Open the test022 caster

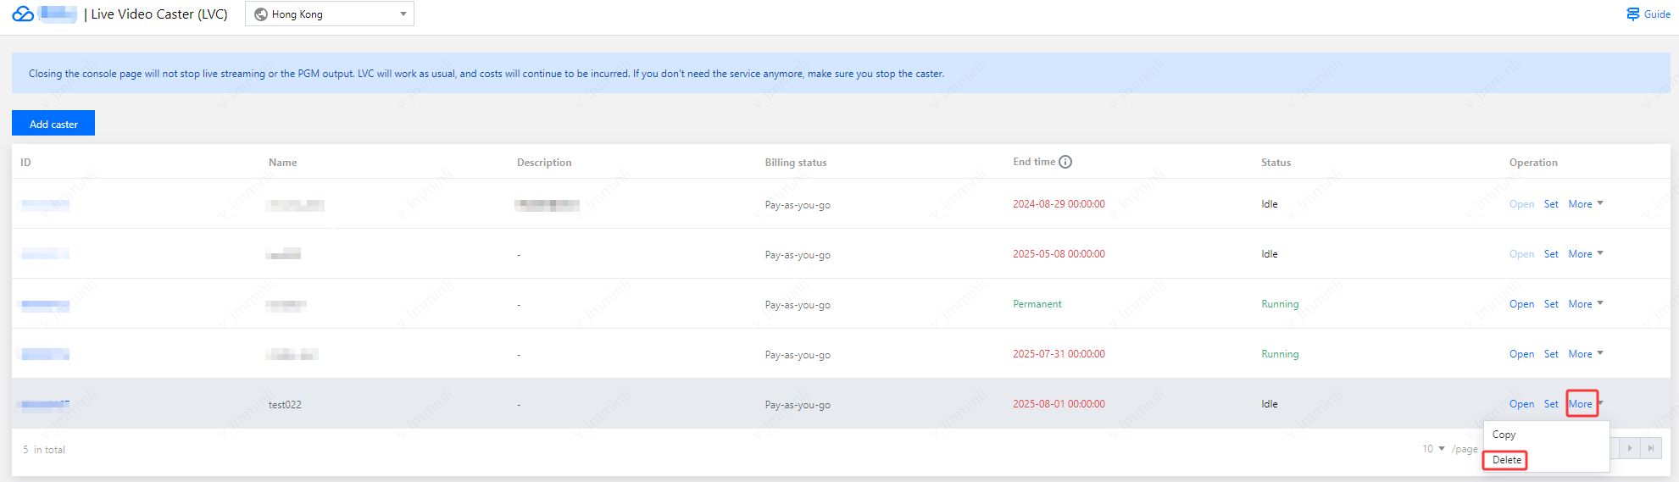click(x=1521, y=404)
